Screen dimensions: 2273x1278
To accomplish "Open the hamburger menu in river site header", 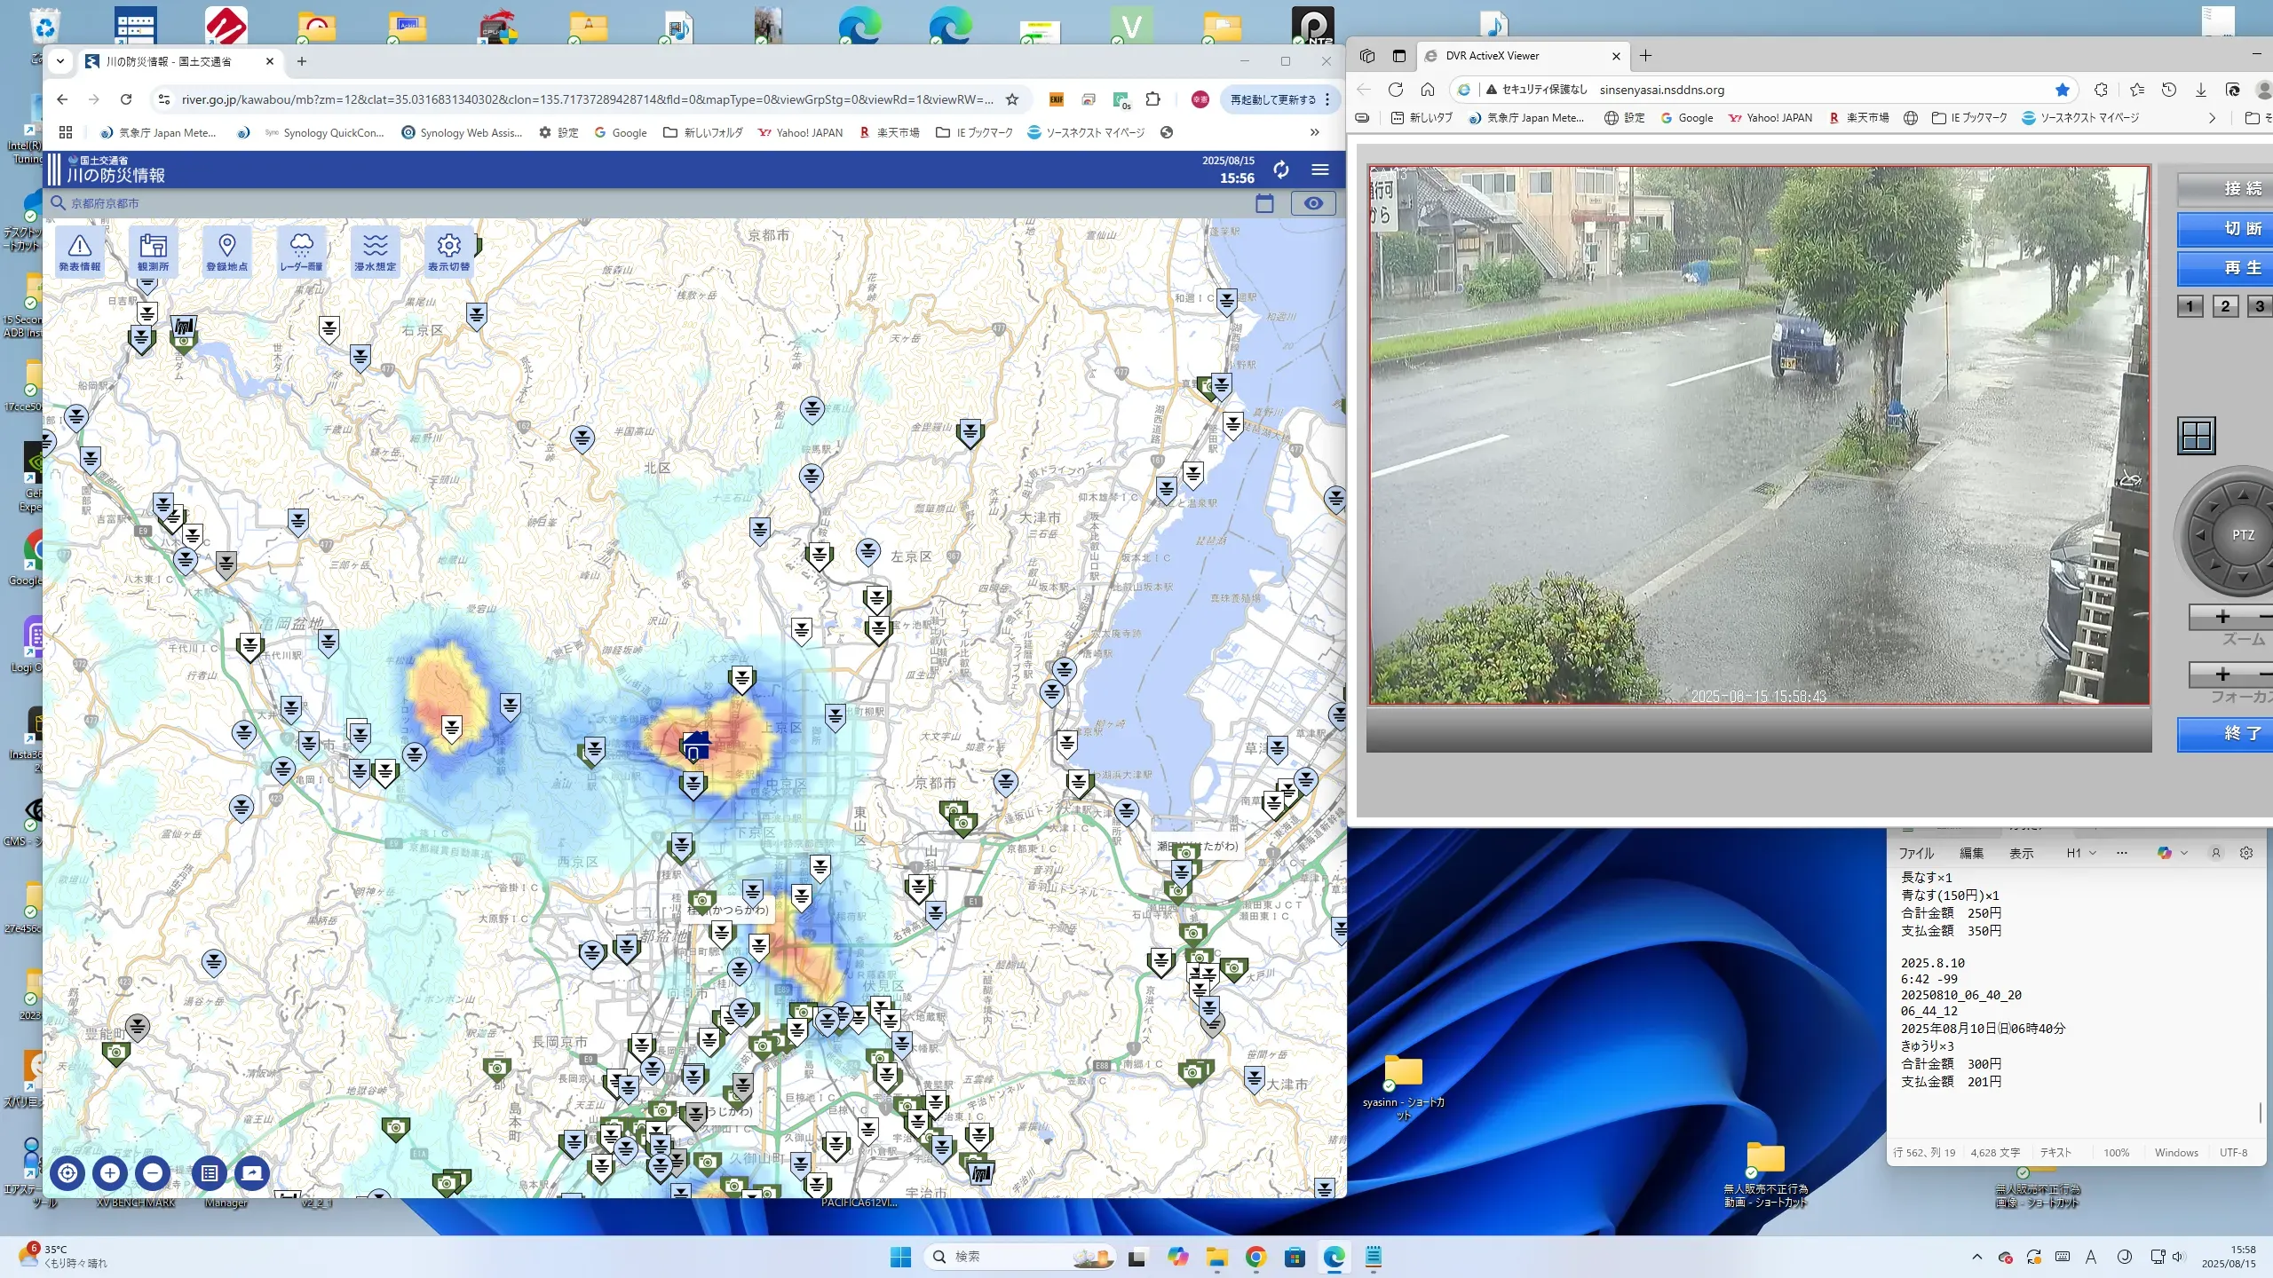I will click(x=1320, y=170).
